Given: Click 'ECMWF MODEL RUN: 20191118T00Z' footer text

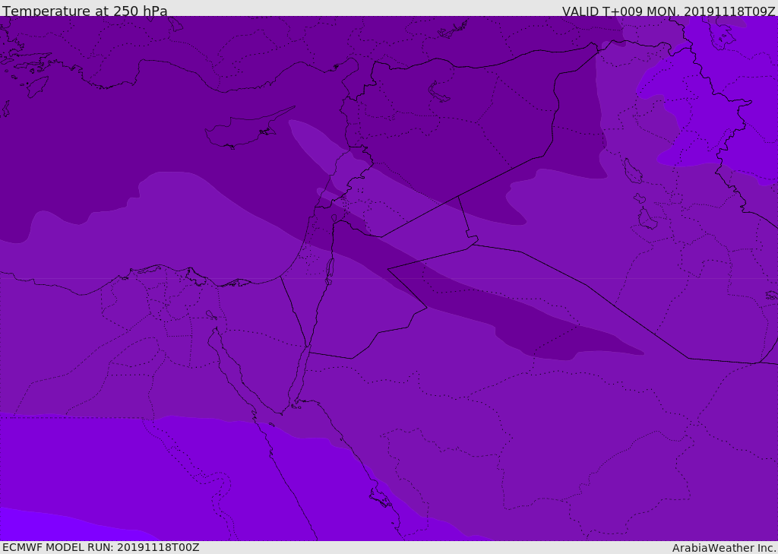Looking at the screenshot, I should click(101, 547).
